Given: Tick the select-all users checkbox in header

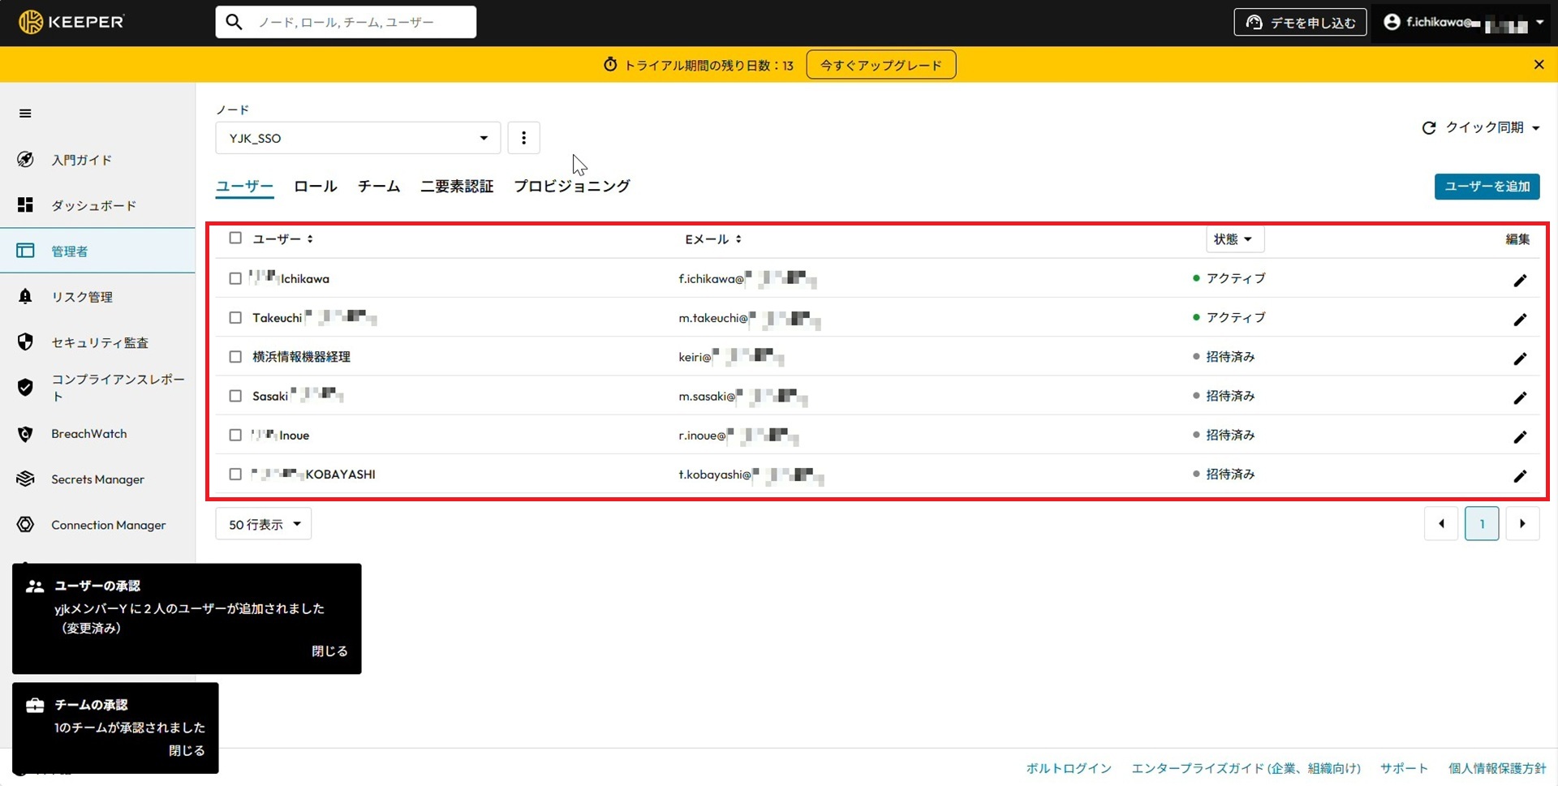Looking at the screenshot, I should 235,238.
